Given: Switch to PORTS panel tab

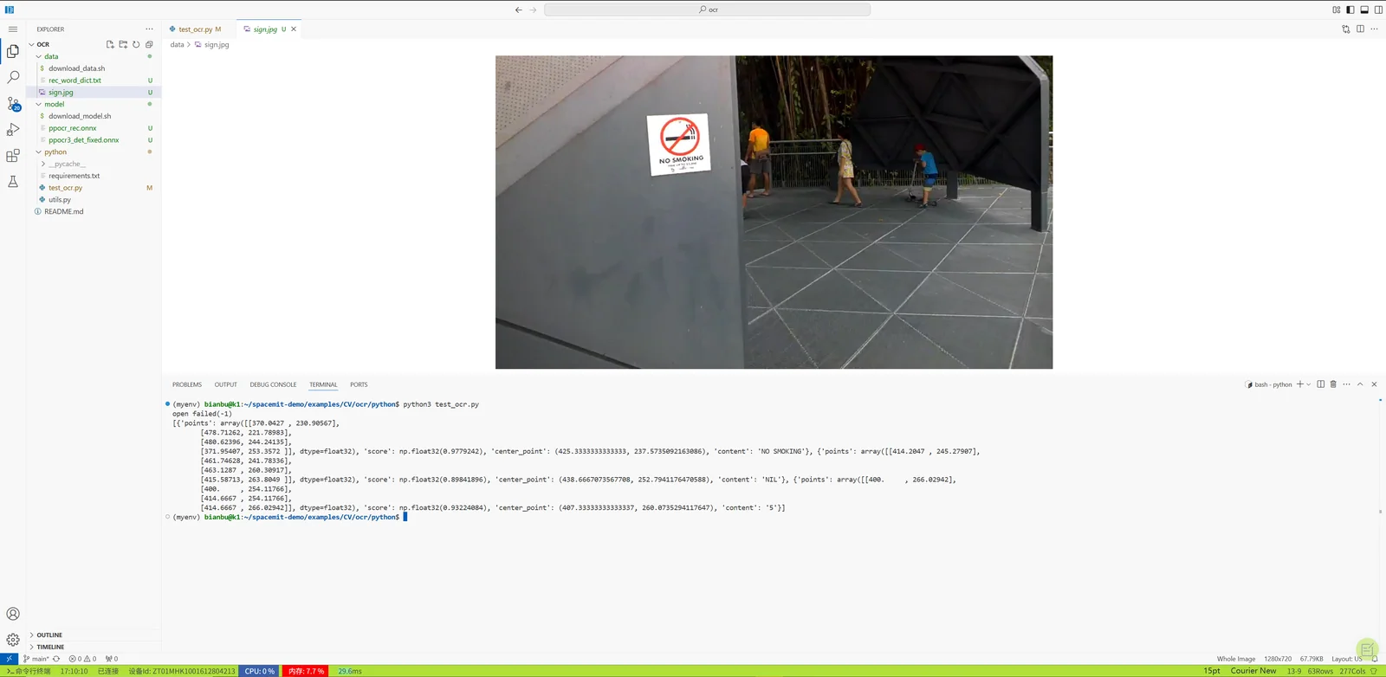Looking at the screenshot, I should 359,384.
